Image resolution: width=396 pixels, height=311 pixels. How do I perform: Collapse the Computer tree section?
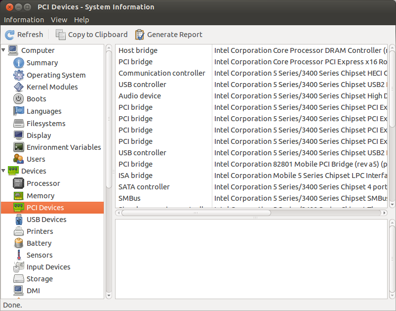click(3, 50)
